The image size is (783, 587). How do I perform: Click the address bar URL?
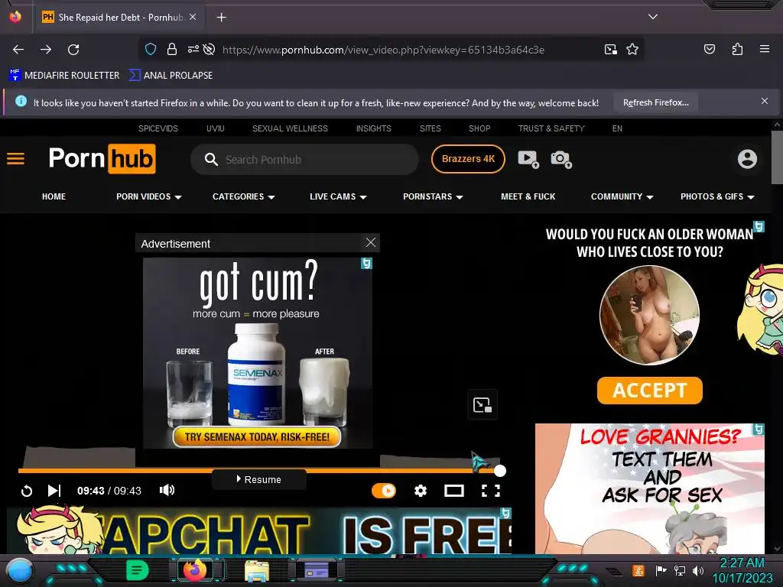383,50
